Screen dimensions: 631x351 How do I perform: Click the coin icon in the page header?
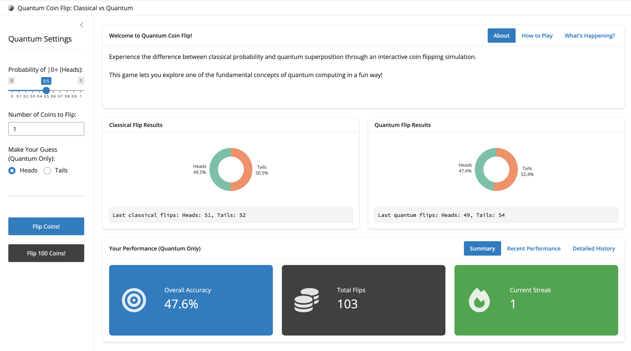tap(10, 8)
